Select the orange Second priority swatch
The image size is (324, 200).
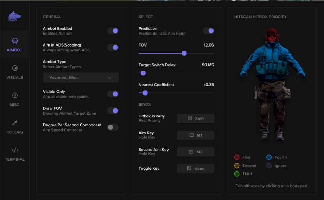pos(237,166)
